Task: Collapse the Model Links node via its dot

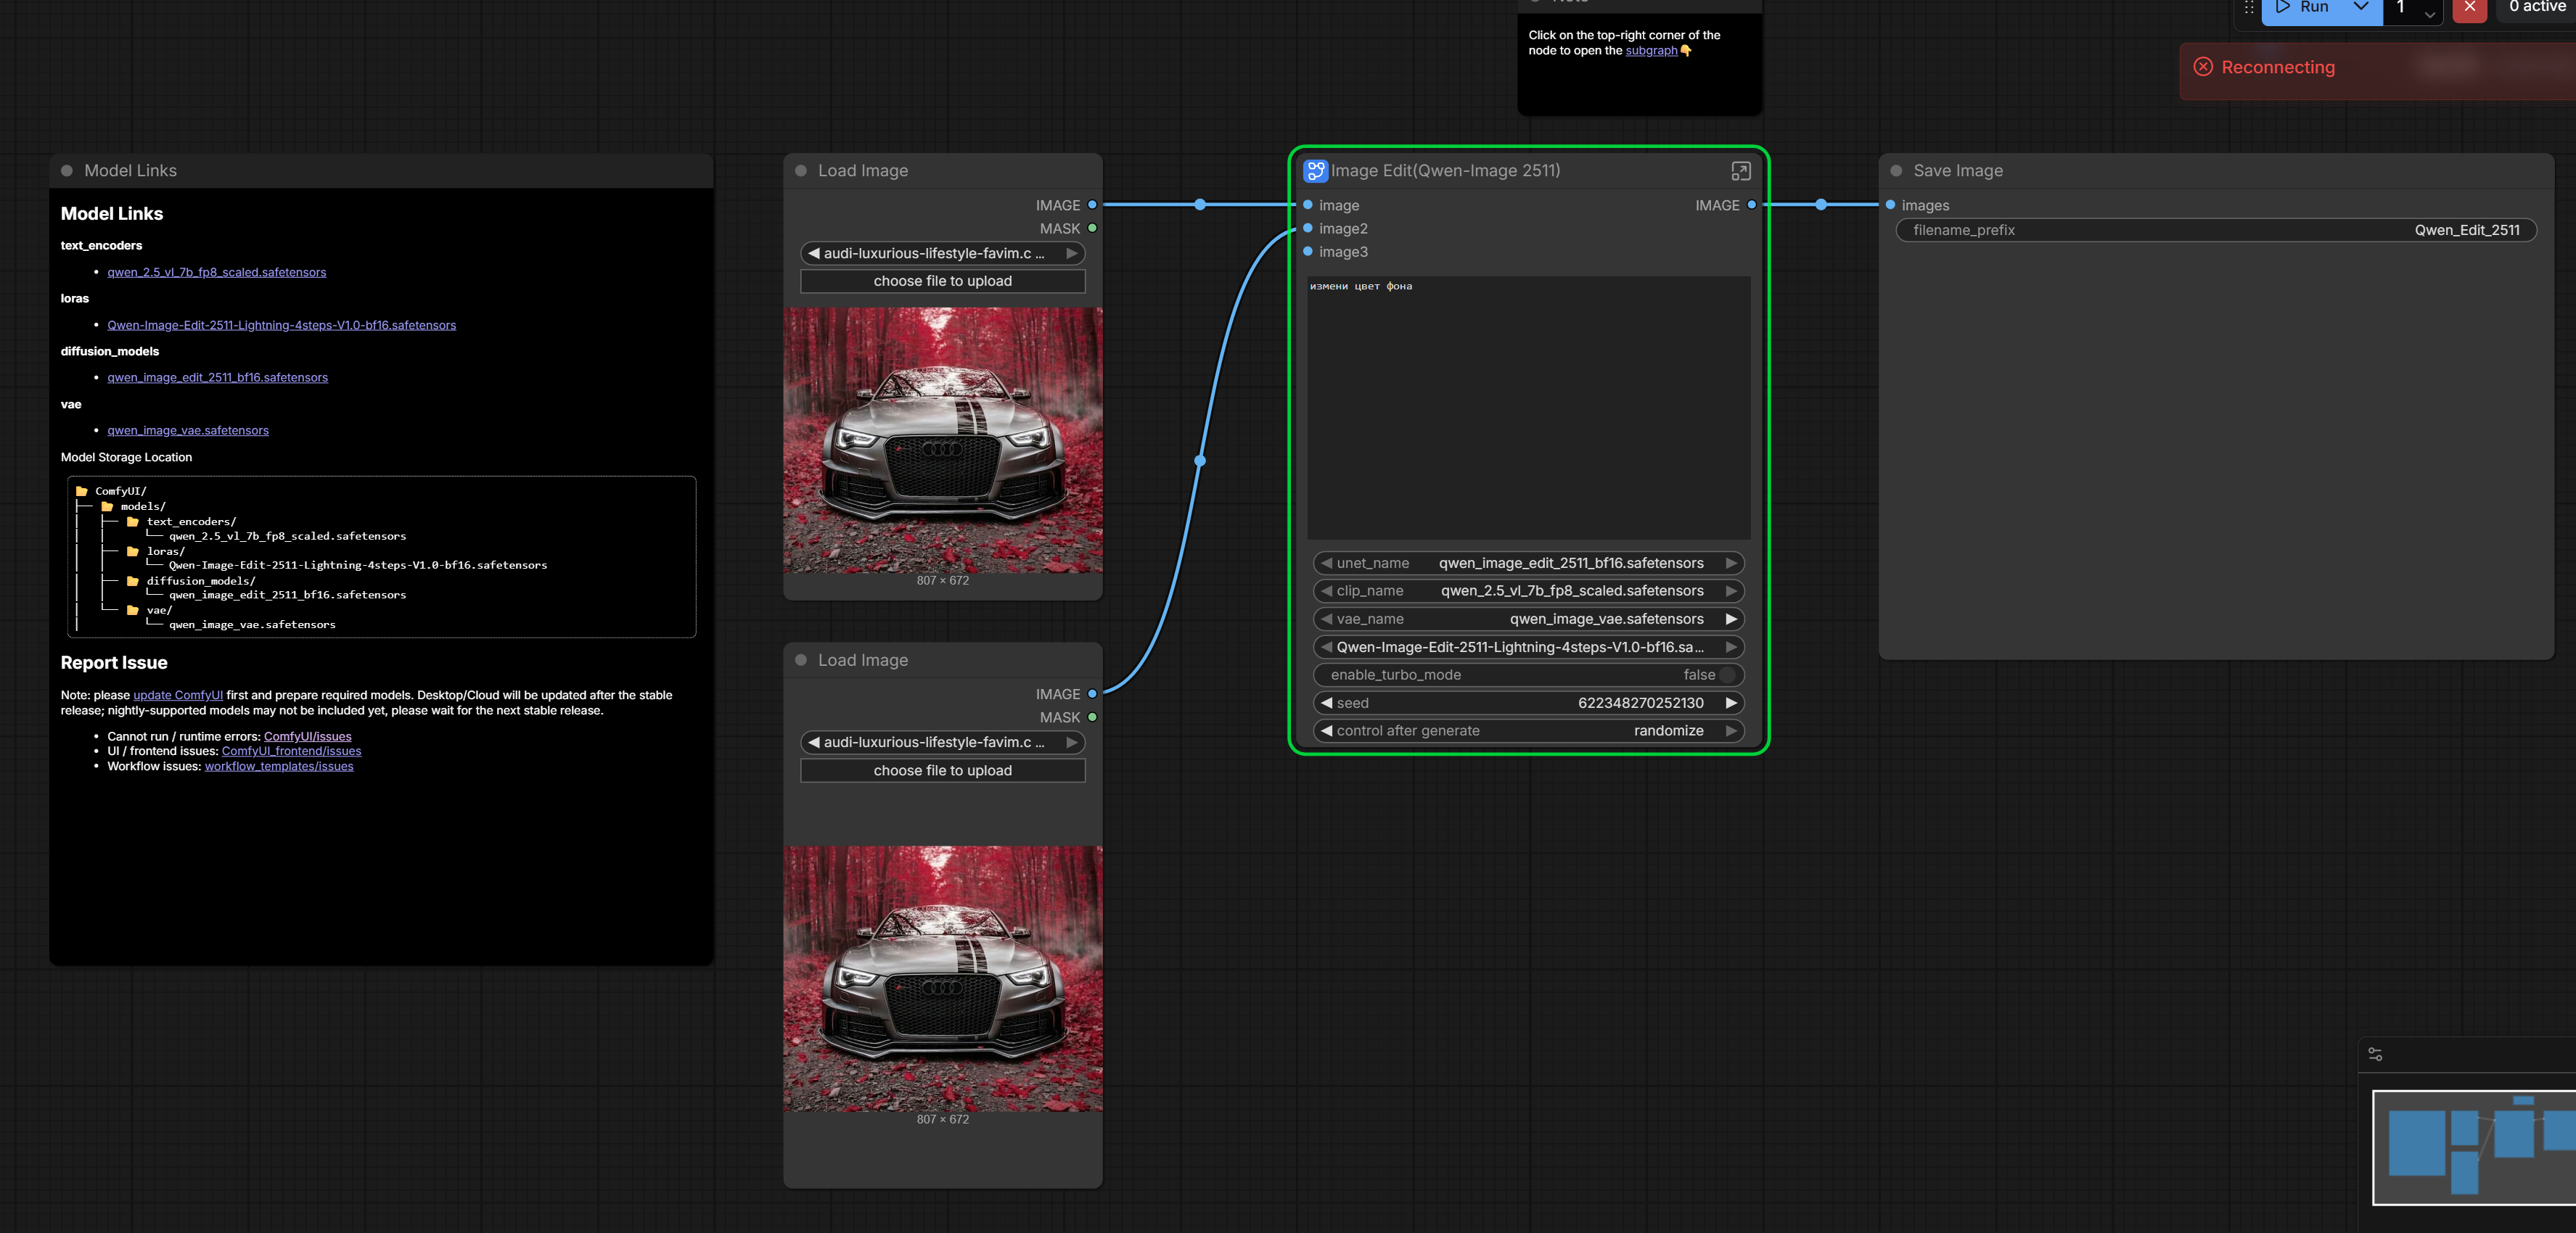Action: [x=67, y=171]
